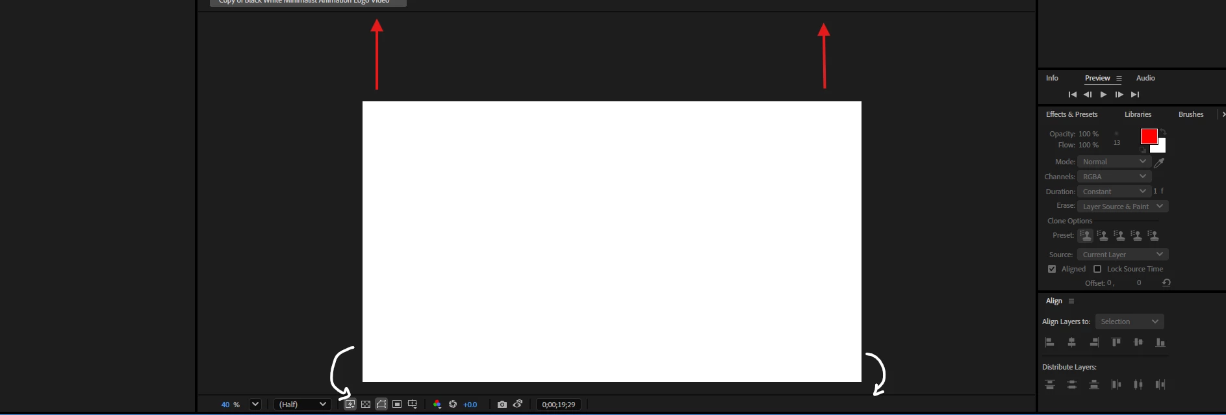1226x415 pixels.
Task: Toggle mask and shape path visibility
Action: [x=381, y=405]
